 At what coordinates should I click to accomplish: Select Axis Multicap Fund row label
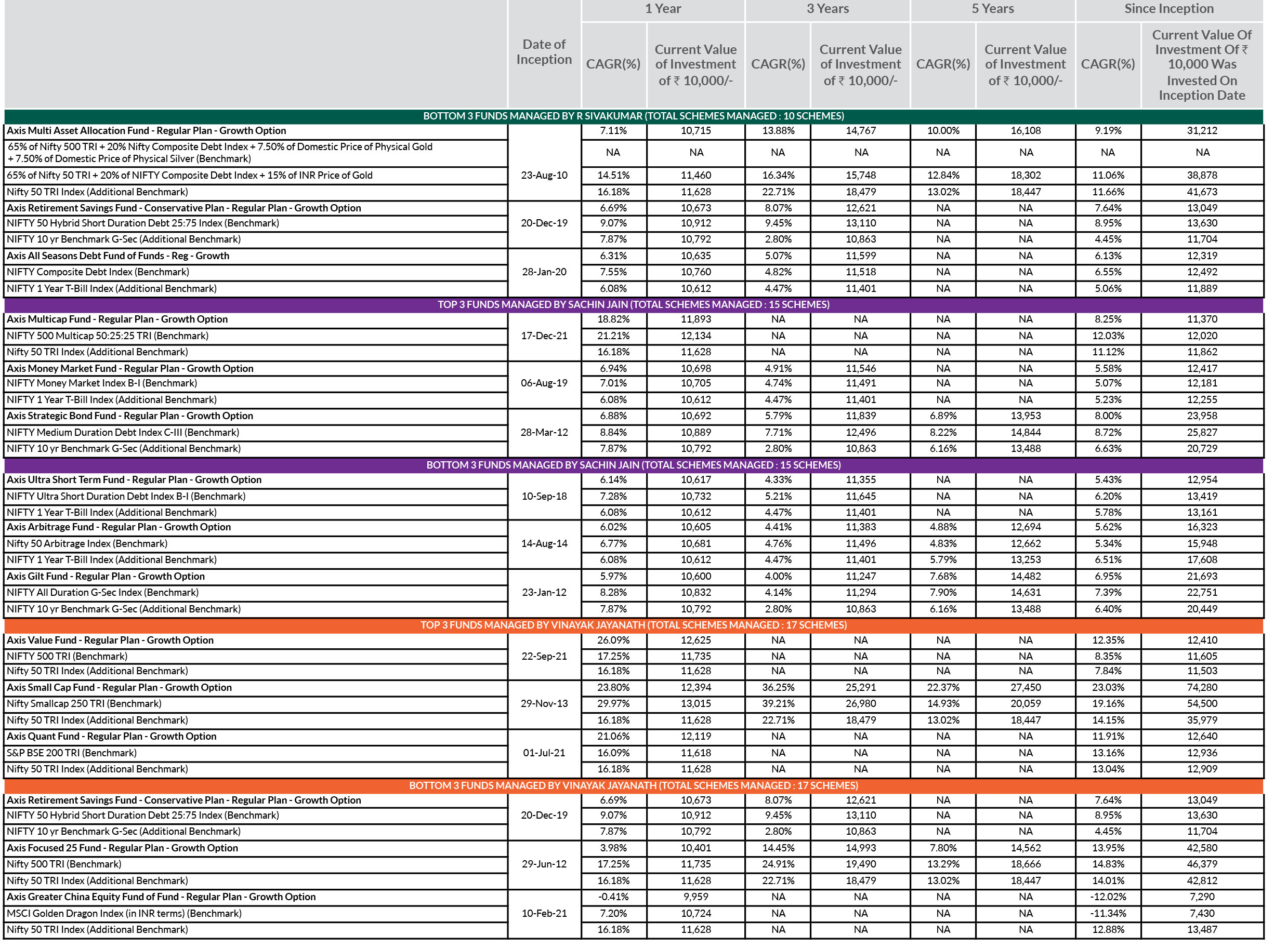(116, 319)
